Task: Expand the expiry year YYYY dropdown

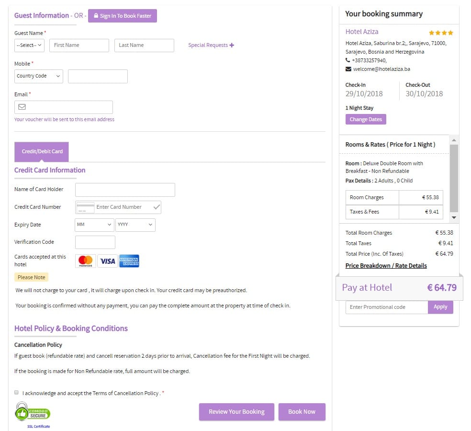Action: pyautogui.click(x=135, y=225)
